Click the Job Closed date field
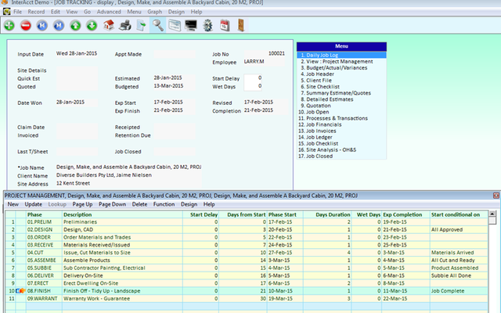The width and height of the screenshot is (501, 313). coord(175,151)
